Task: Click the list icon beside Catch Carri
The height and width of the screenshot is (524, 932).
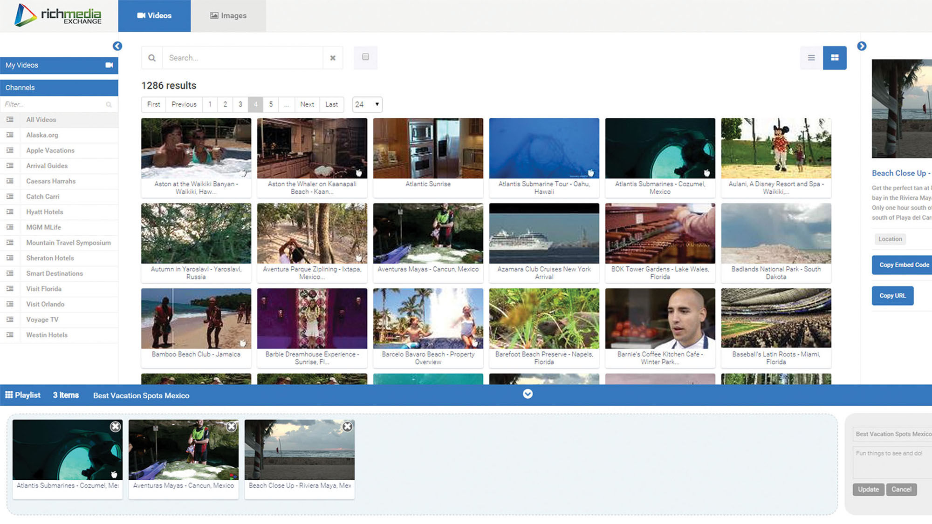Action: click(x=10, y=197)
